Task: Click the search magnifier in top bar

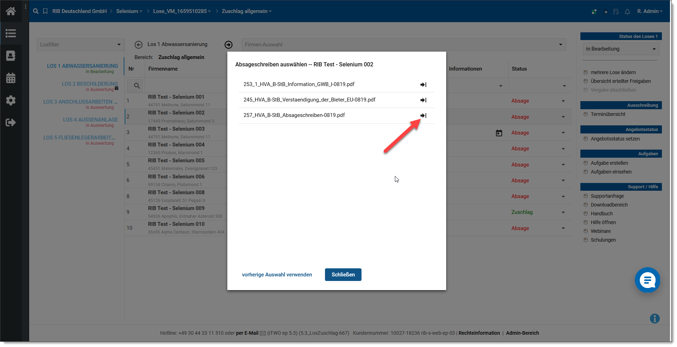Action: 35,11
